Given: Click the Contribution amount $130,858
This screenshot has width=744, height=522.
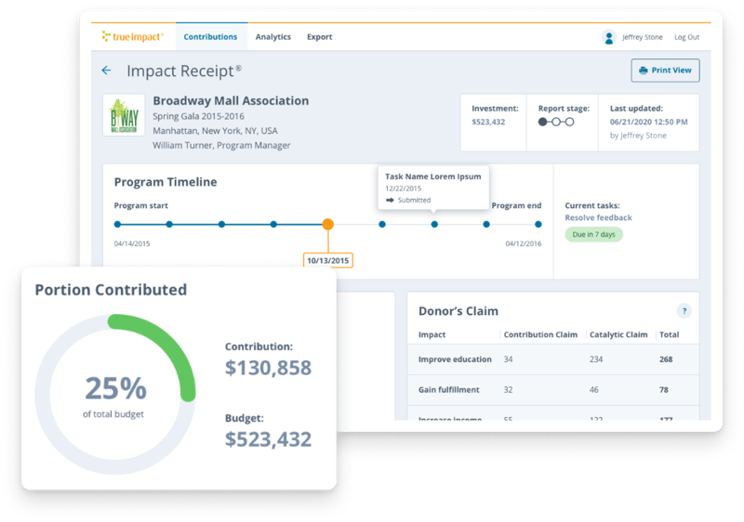Looking at the screenshot, I should (x=268, y=368).
